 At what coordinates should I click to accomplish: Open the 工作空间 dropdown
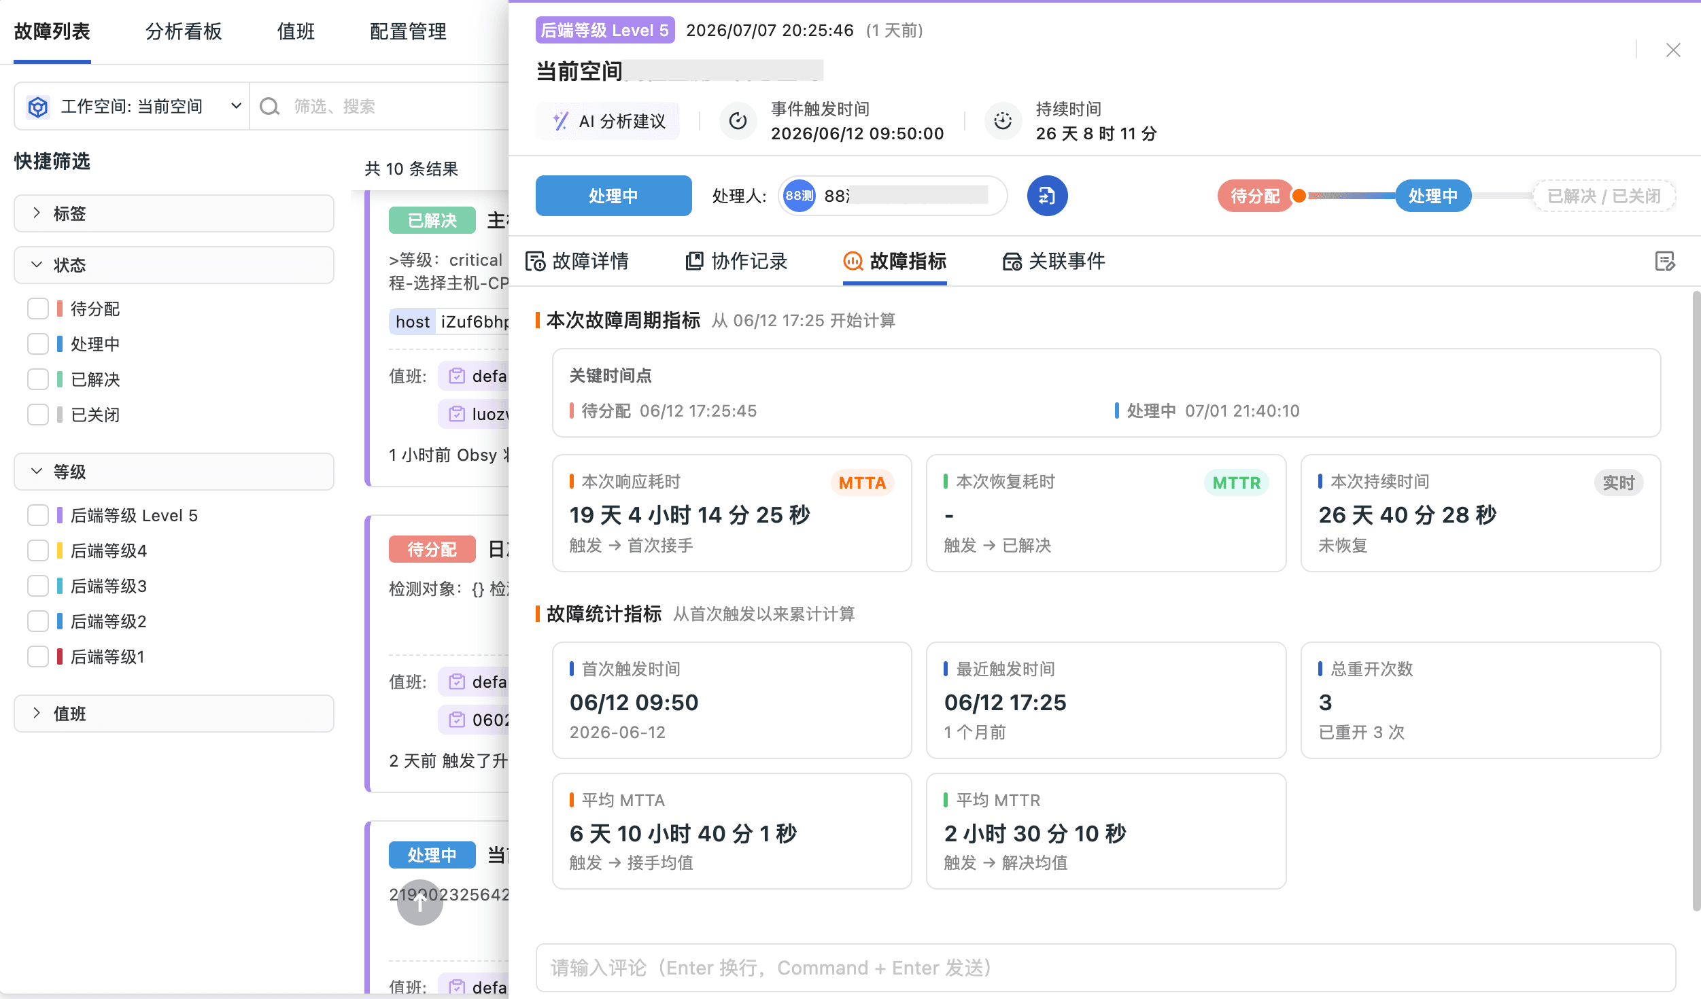pyautogui.click(x=132, y=107)
